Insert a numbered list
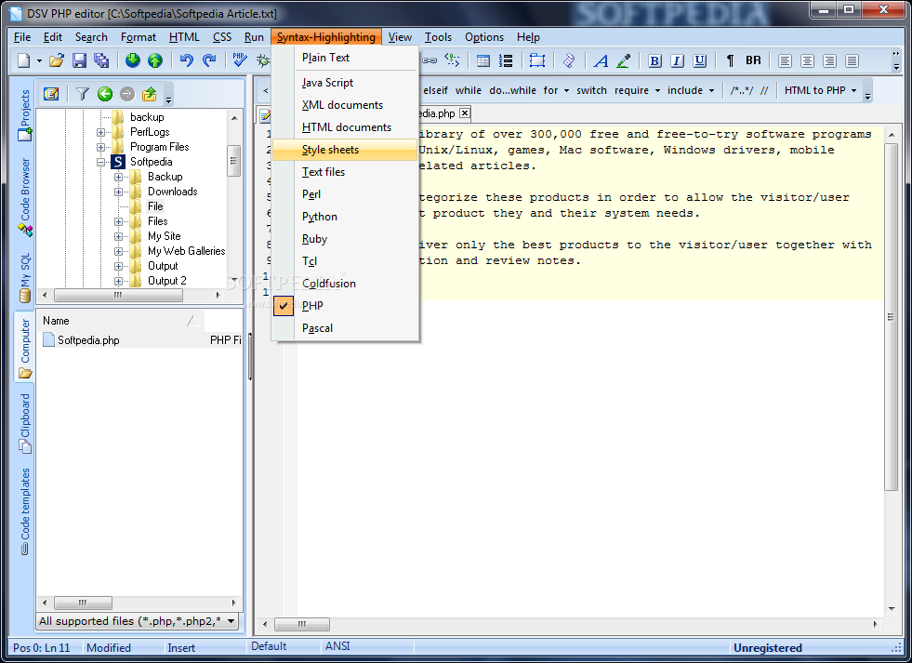This screenshot has height=663, width=912. pyautogui.click(x=506, y=60)
